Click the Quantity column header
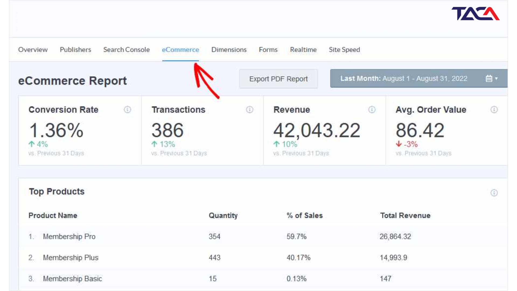Image resolution: width=517 pixels, height=291 pixels. (x=223, y=216)
